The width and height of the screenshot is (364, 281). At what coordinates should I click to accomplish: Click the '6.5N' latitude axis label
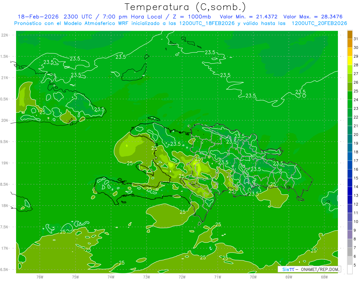click(5, 269)
